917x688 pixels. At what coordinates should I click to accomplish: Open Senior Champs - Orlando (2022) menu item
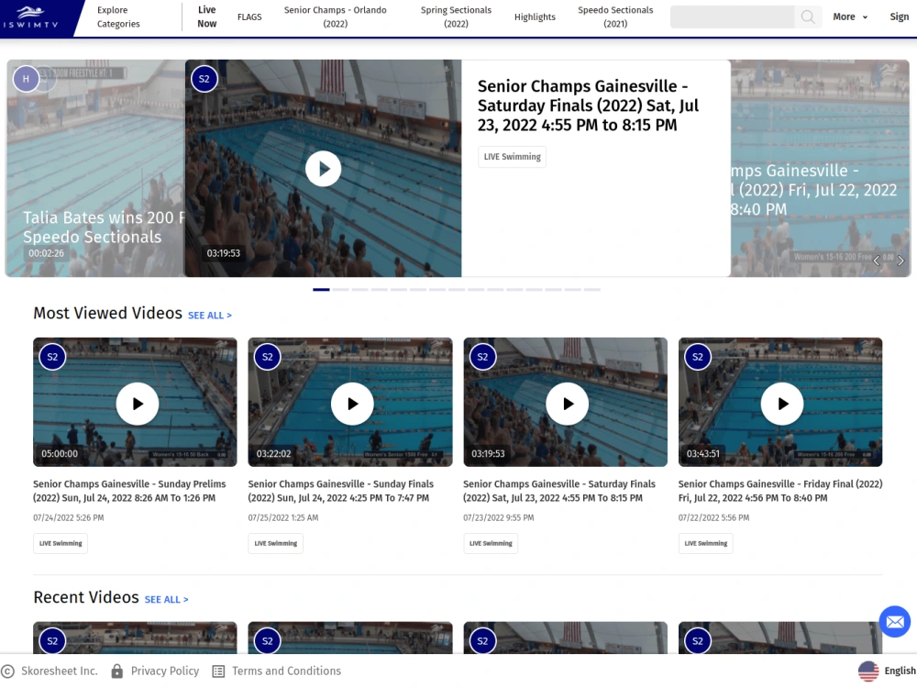[x=335, y=17]
